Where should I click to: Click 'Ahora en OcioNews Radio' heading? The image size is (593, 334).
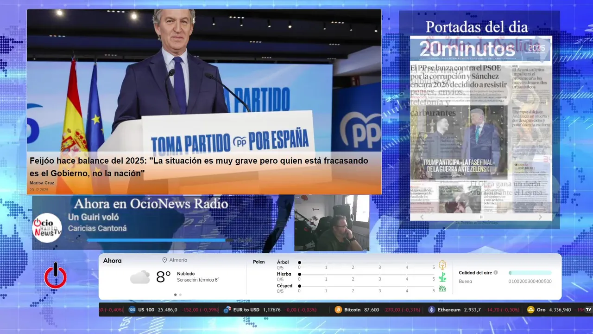[151, 204]
